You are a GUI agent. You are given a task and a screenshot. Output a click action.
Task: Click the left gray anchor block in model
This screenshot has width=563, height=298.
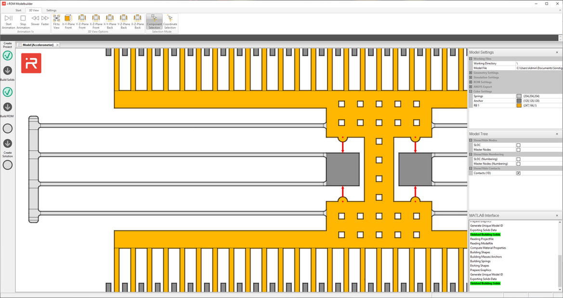pos(343,169)
